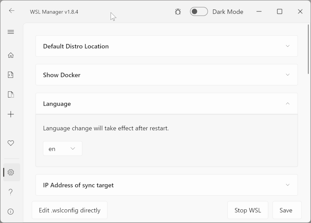311x223 pixels.
Task: Click the Stop WSL button
Action: point(248,210)
